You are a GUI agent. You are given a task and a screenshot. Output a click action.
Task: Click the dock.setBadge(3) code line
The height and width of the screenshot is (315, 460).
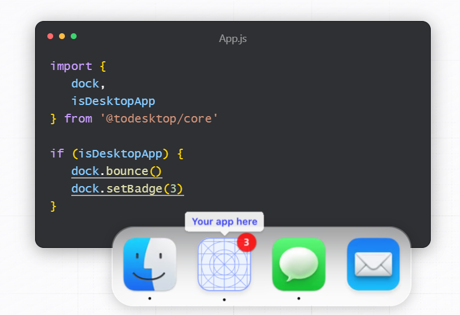(x=127, y=189)
